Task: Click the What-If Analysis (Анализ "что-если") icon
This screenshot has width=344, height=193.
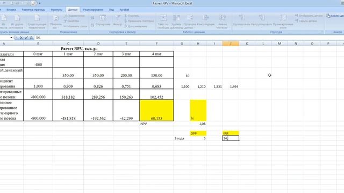Action: (x=223, y=18)
